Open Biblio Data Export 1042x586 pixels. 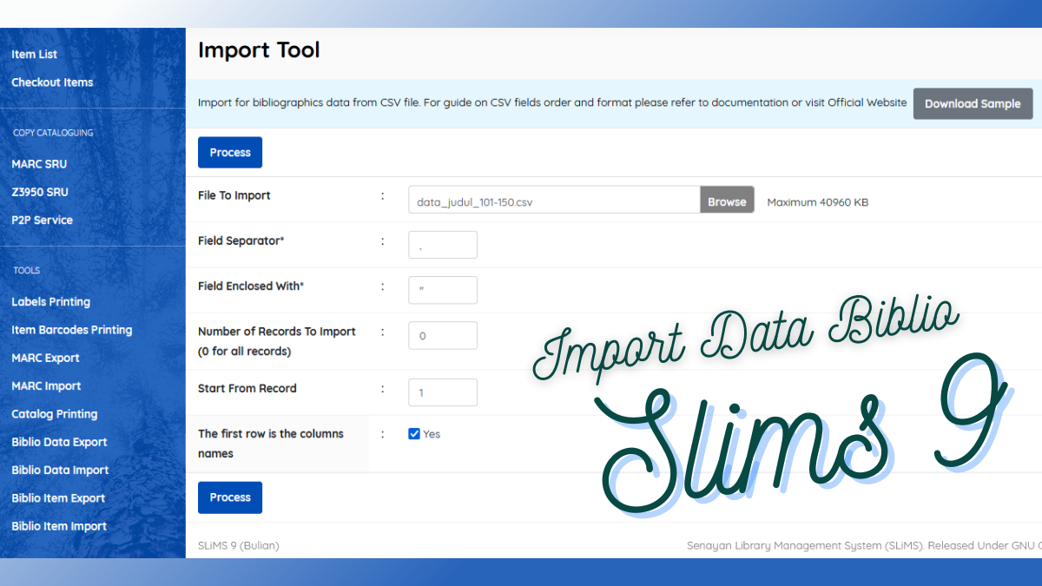58,441
